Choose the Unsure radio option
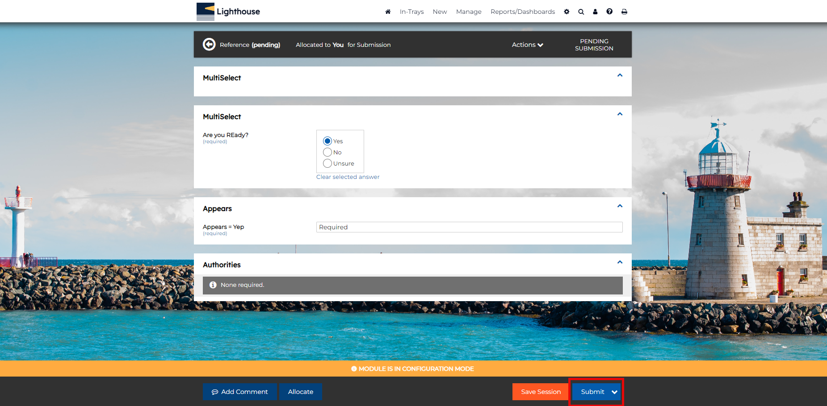The width and height of the screenshot is (827, 406). (x=327, y=163)
